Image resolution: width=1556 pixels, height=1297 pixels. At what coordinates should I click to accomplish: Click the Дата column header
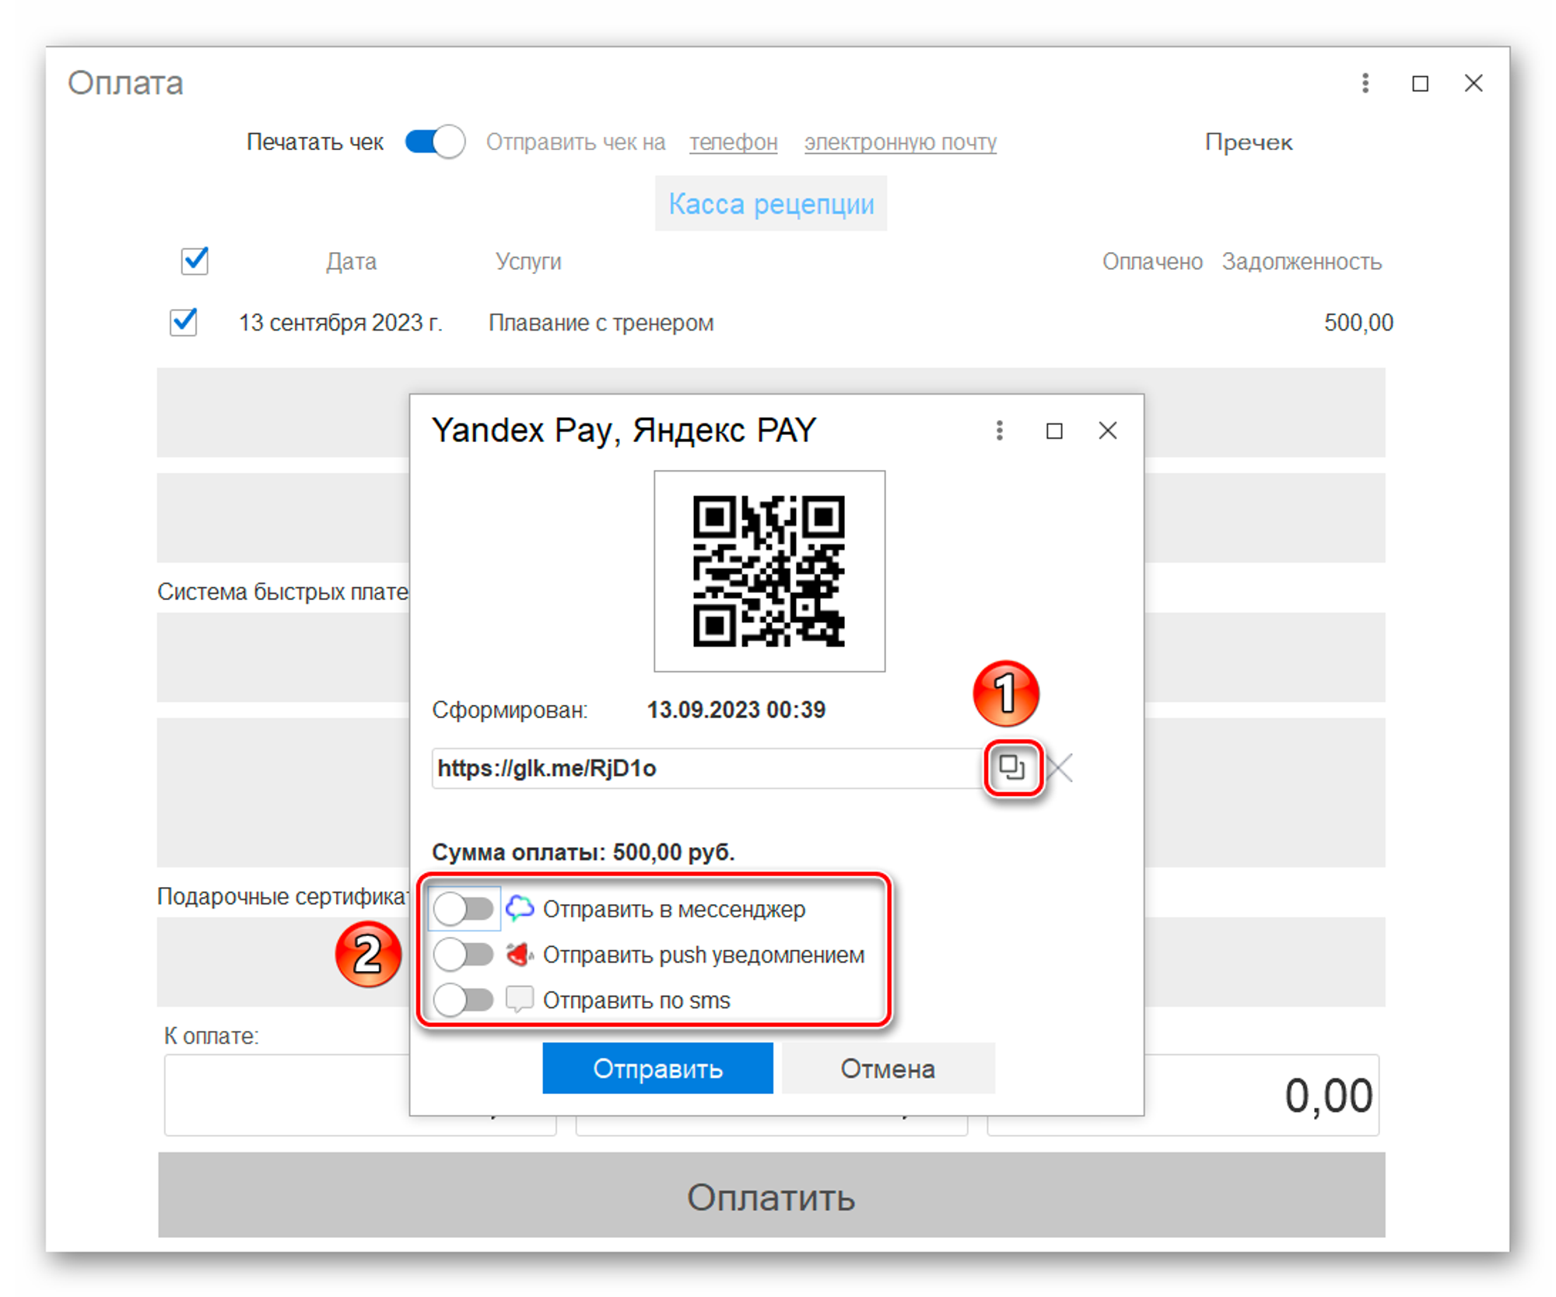[351, 261]
